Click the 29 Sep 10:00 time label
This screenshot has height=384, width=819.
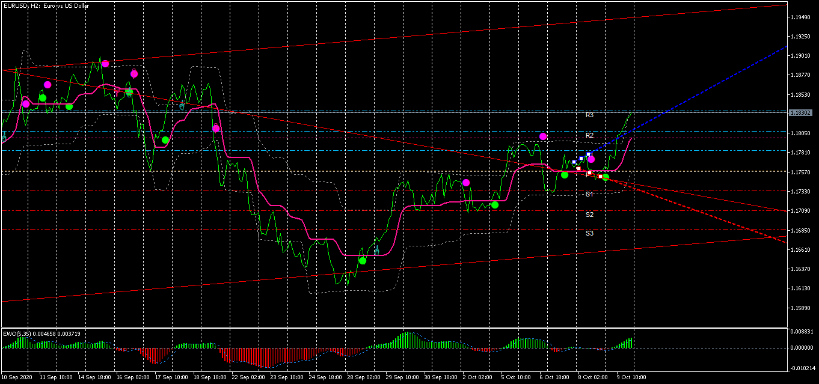click(402, 377)
